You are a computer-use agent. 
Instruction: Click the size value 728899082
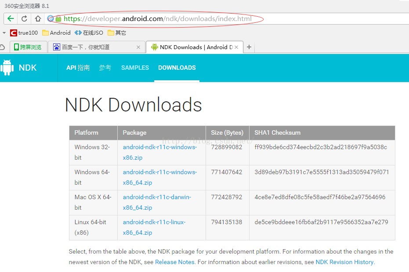227,147
